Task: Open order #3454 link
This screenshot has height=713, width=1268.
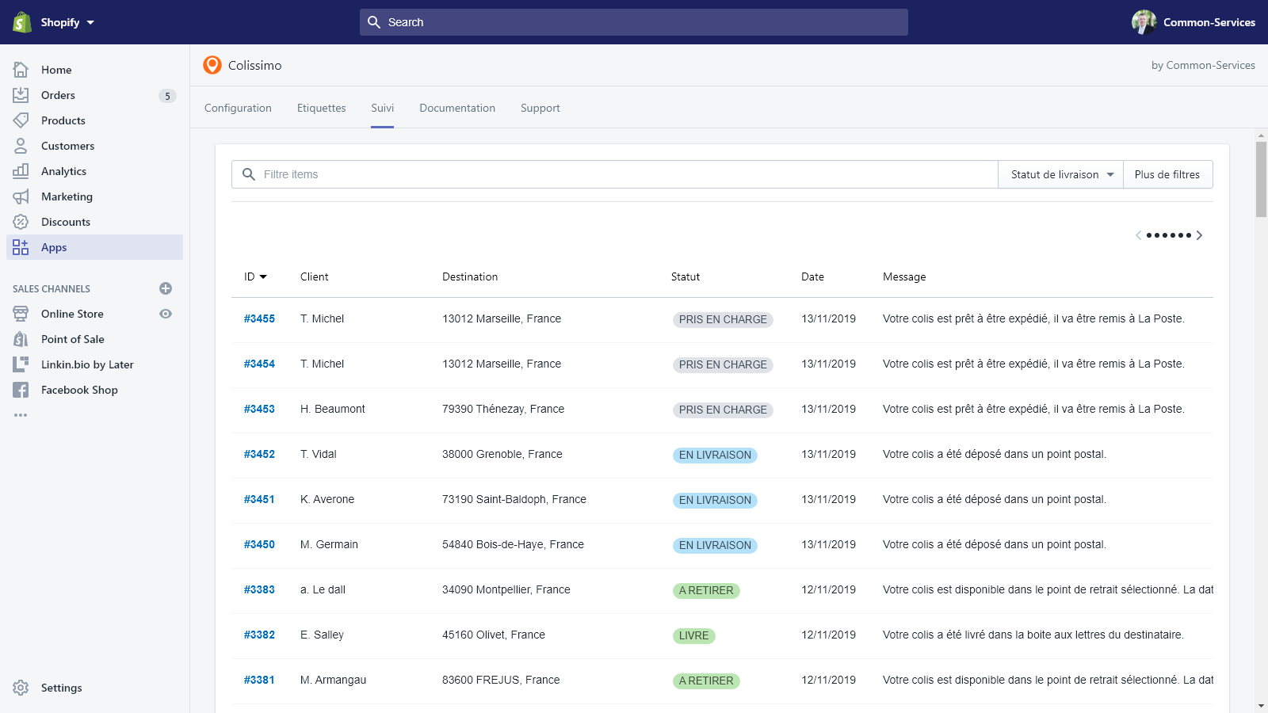Action: (x=259, y=364)
